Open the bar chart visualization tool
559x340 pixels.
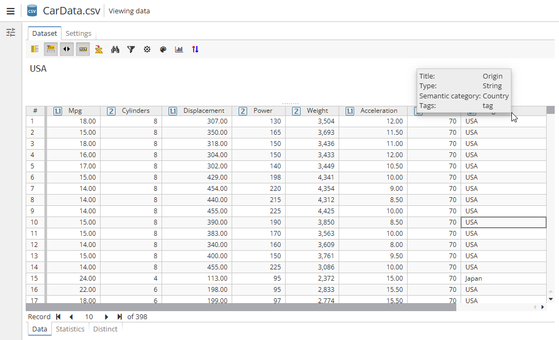click(179, 49)
